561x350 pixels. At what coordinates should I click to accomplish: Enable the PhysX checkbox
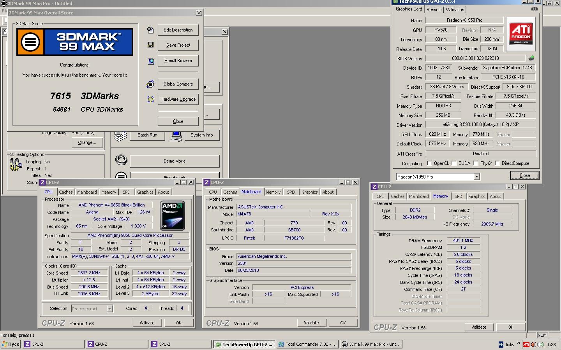[476, 163]
